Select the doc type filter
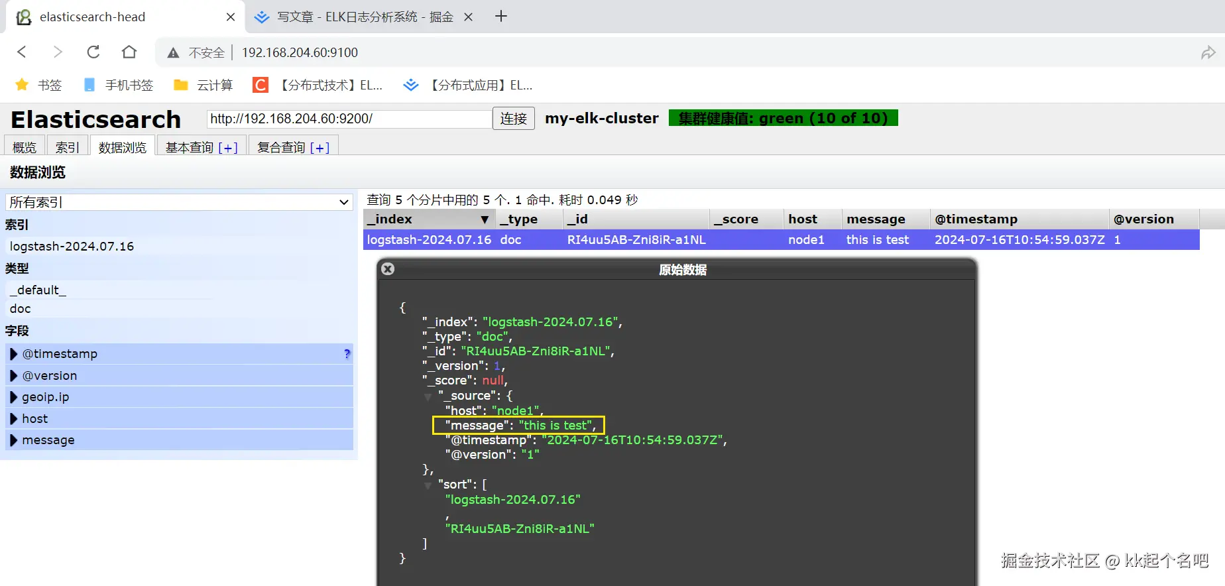Screen dimensions: 1225x586 (x=21, y=308)
